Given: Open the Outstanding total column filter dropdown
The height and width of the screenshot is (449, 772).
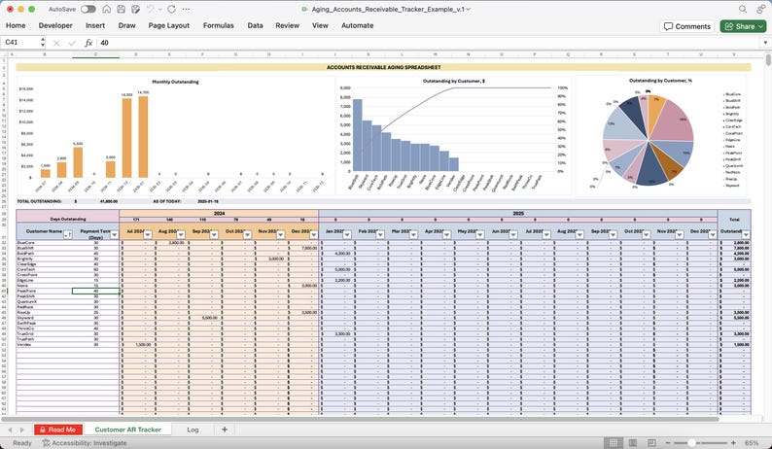Looking at the screenshot, I should (x=746, y=235).
